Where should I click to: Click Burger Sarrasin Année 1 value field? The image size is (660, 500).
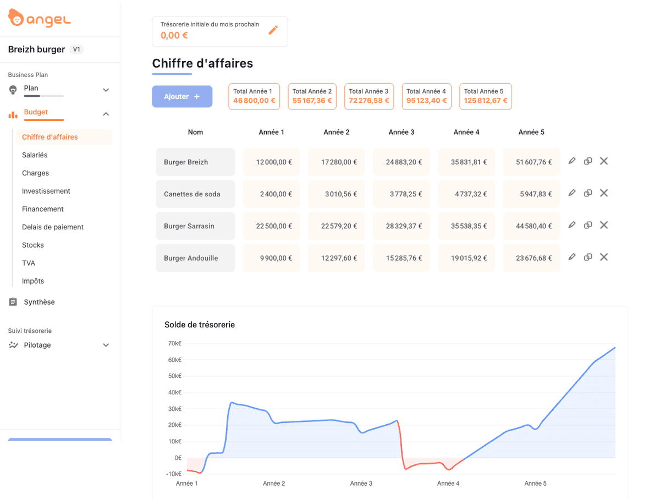[272, 226]
